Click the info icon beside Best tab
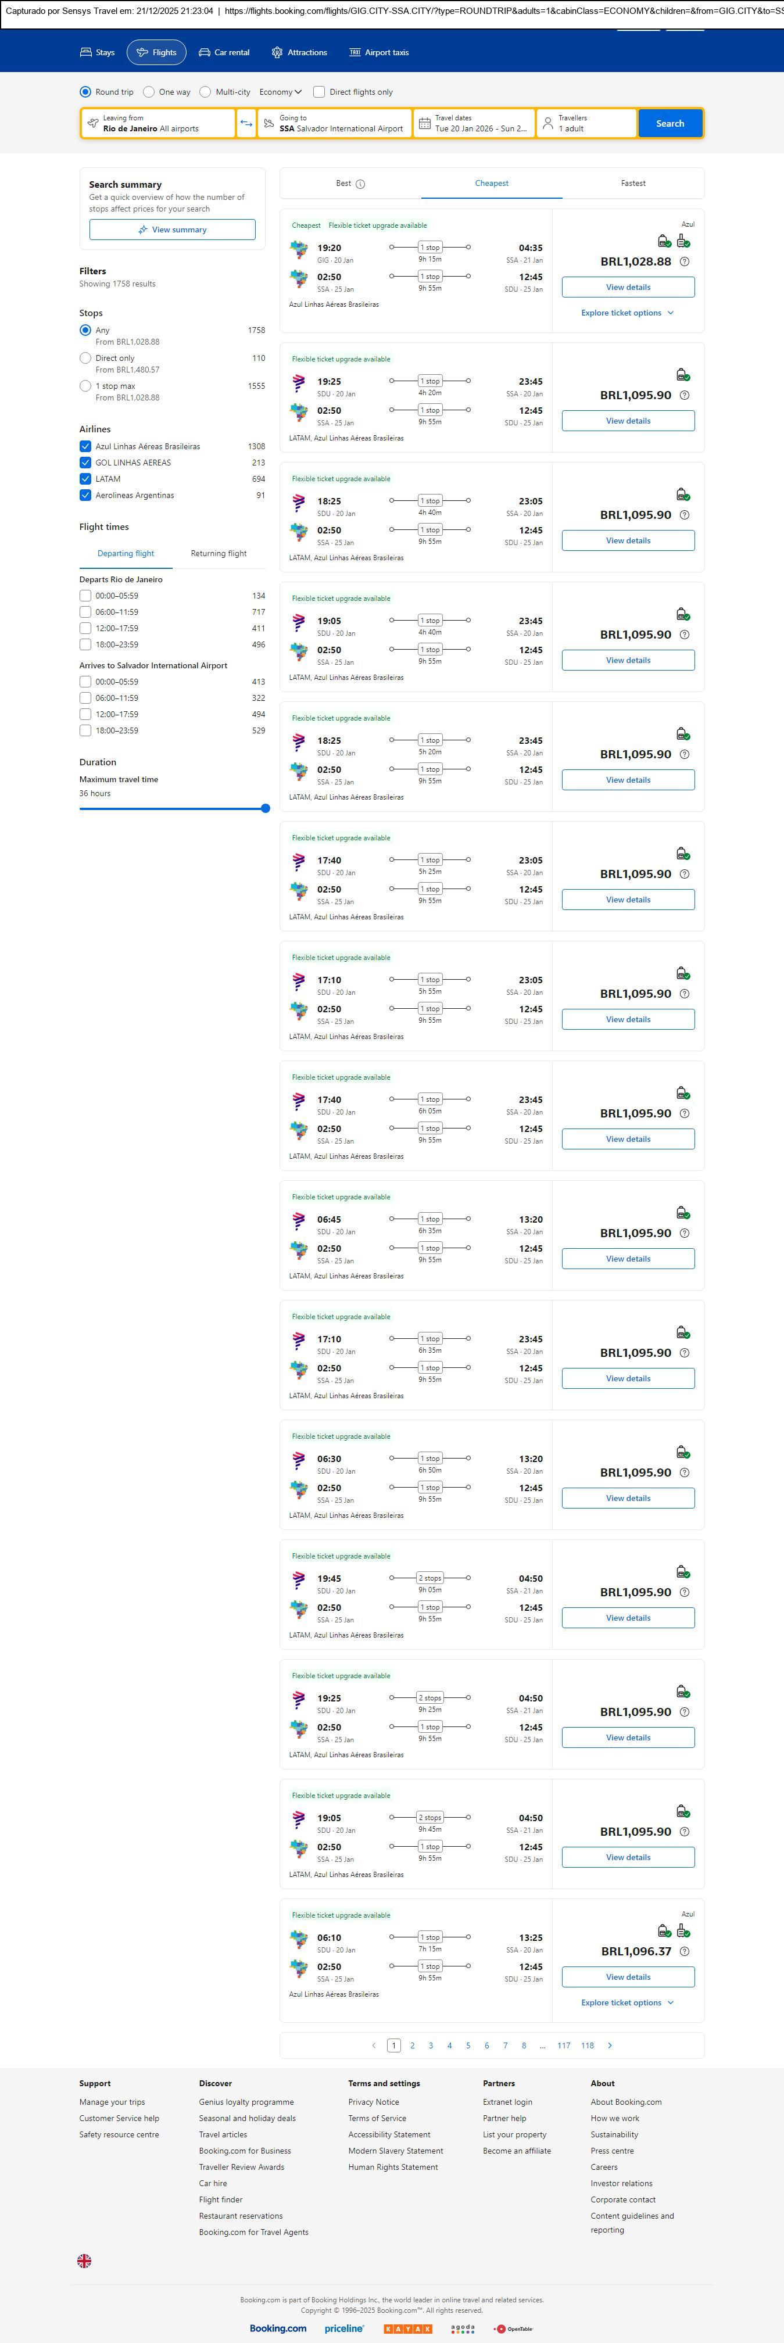The width and height of the screenshot is (784, 2343). (x=360, y=184)
